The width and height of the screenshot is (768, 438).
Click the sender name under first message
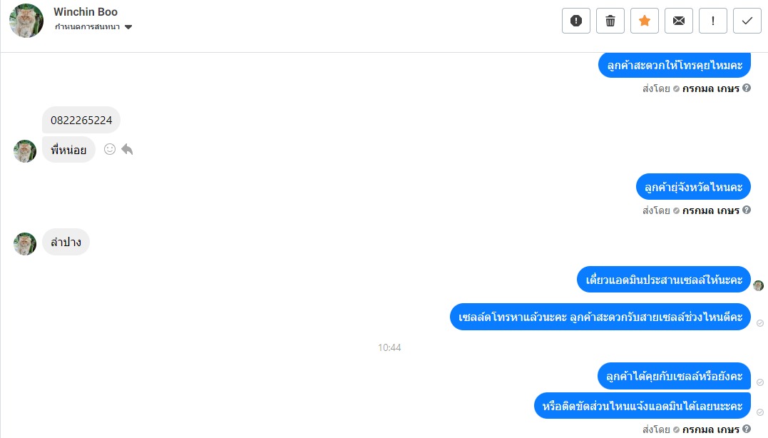(x=711, y=88)
